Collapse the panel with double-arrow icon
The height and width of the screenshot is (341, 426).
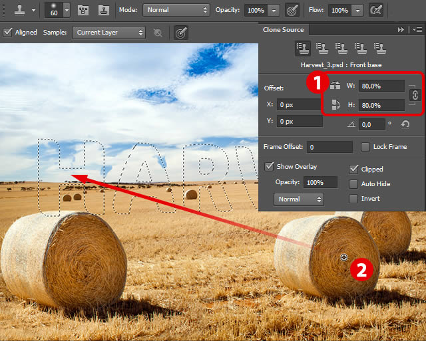401,29
